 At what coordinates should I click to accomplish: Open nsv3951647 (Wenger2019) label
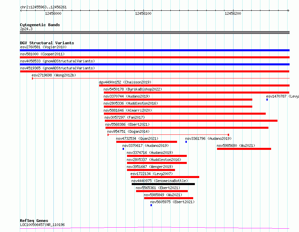coord(150,167)
